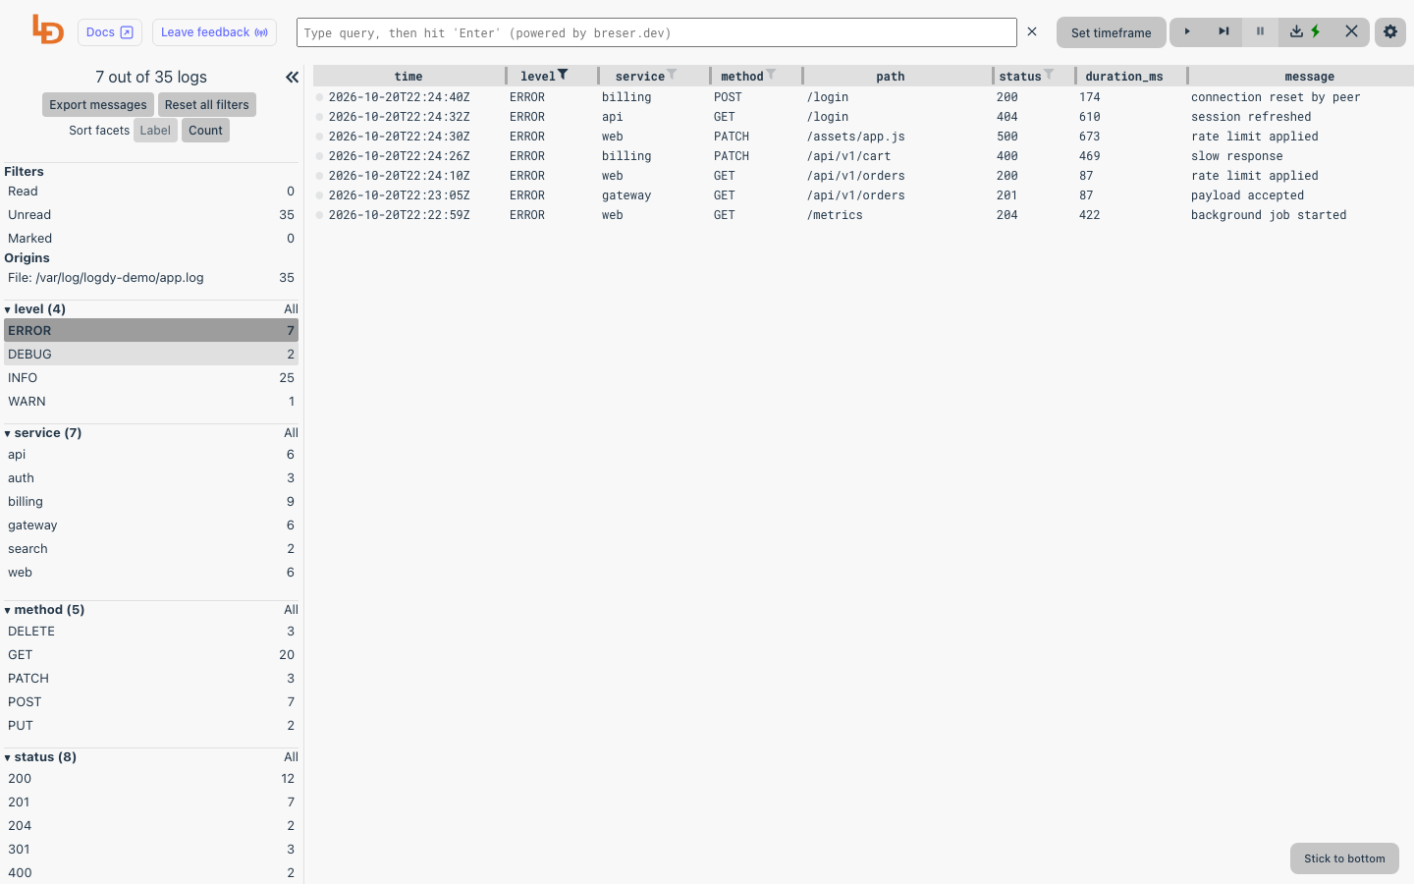Click the filter icon on service column

click(672, 75)
